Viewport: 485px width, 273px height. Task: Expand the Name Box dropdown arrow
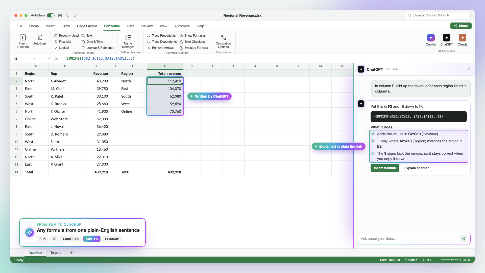(x=34, y=58)
